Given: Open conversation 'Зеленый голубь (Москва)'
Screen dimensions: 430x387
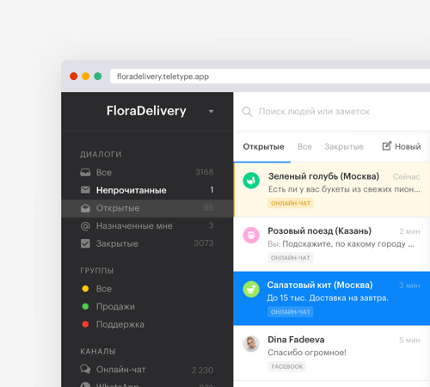Looking at the screenshot, I should click(332, 190).
